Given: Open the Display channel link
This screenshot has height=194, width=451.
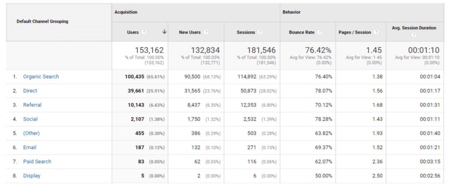Looking at the screenshot, I should pyautogui.click(x=32, y=176).
